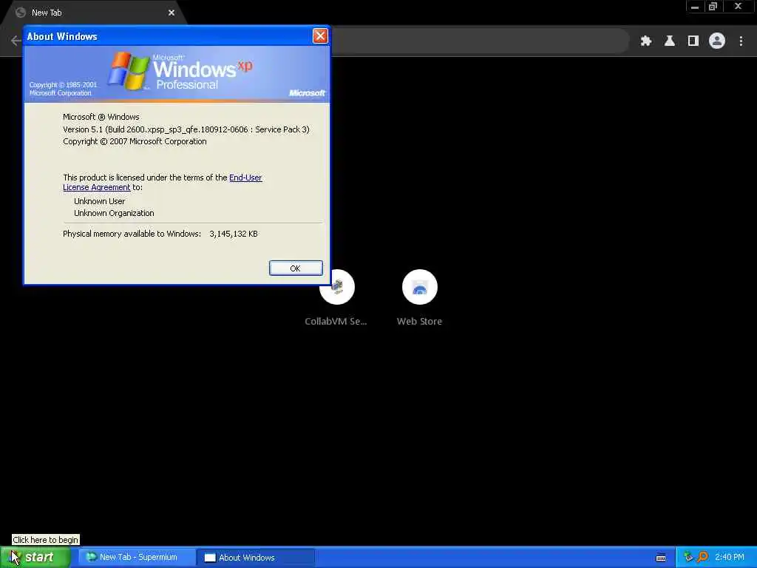Click the Unknown Organization text
This screenshot has width=757, height=568.
pos(114,213)
